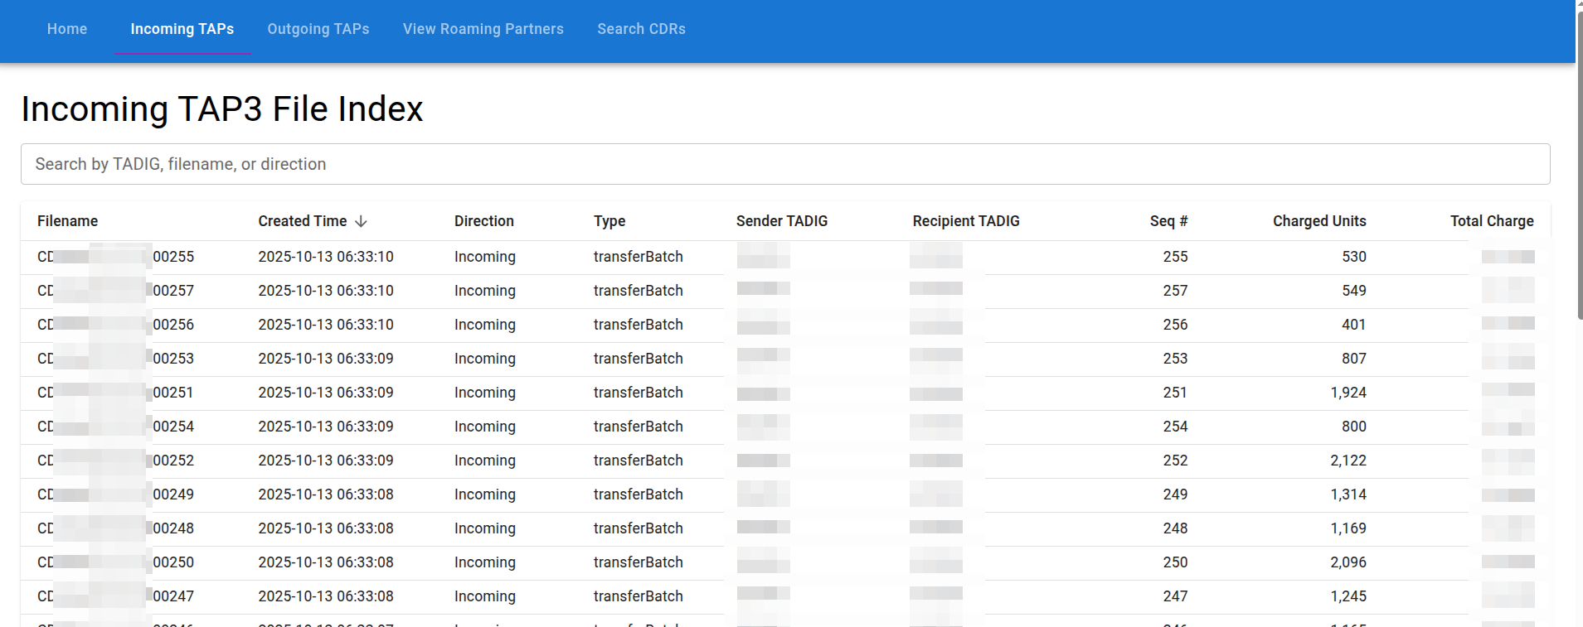This screenshot has height=627, width=1583.
Task: Go to the Search CDRs tab
Action: point(641,29)
